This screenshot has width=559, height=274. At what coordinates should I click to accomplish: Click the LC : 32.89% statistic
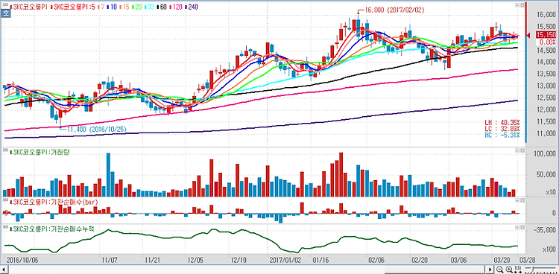tap(502, 128)
